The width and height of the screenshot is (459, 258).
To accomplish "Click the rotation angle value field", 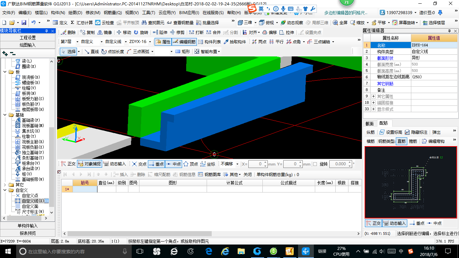I will (340, 164).
